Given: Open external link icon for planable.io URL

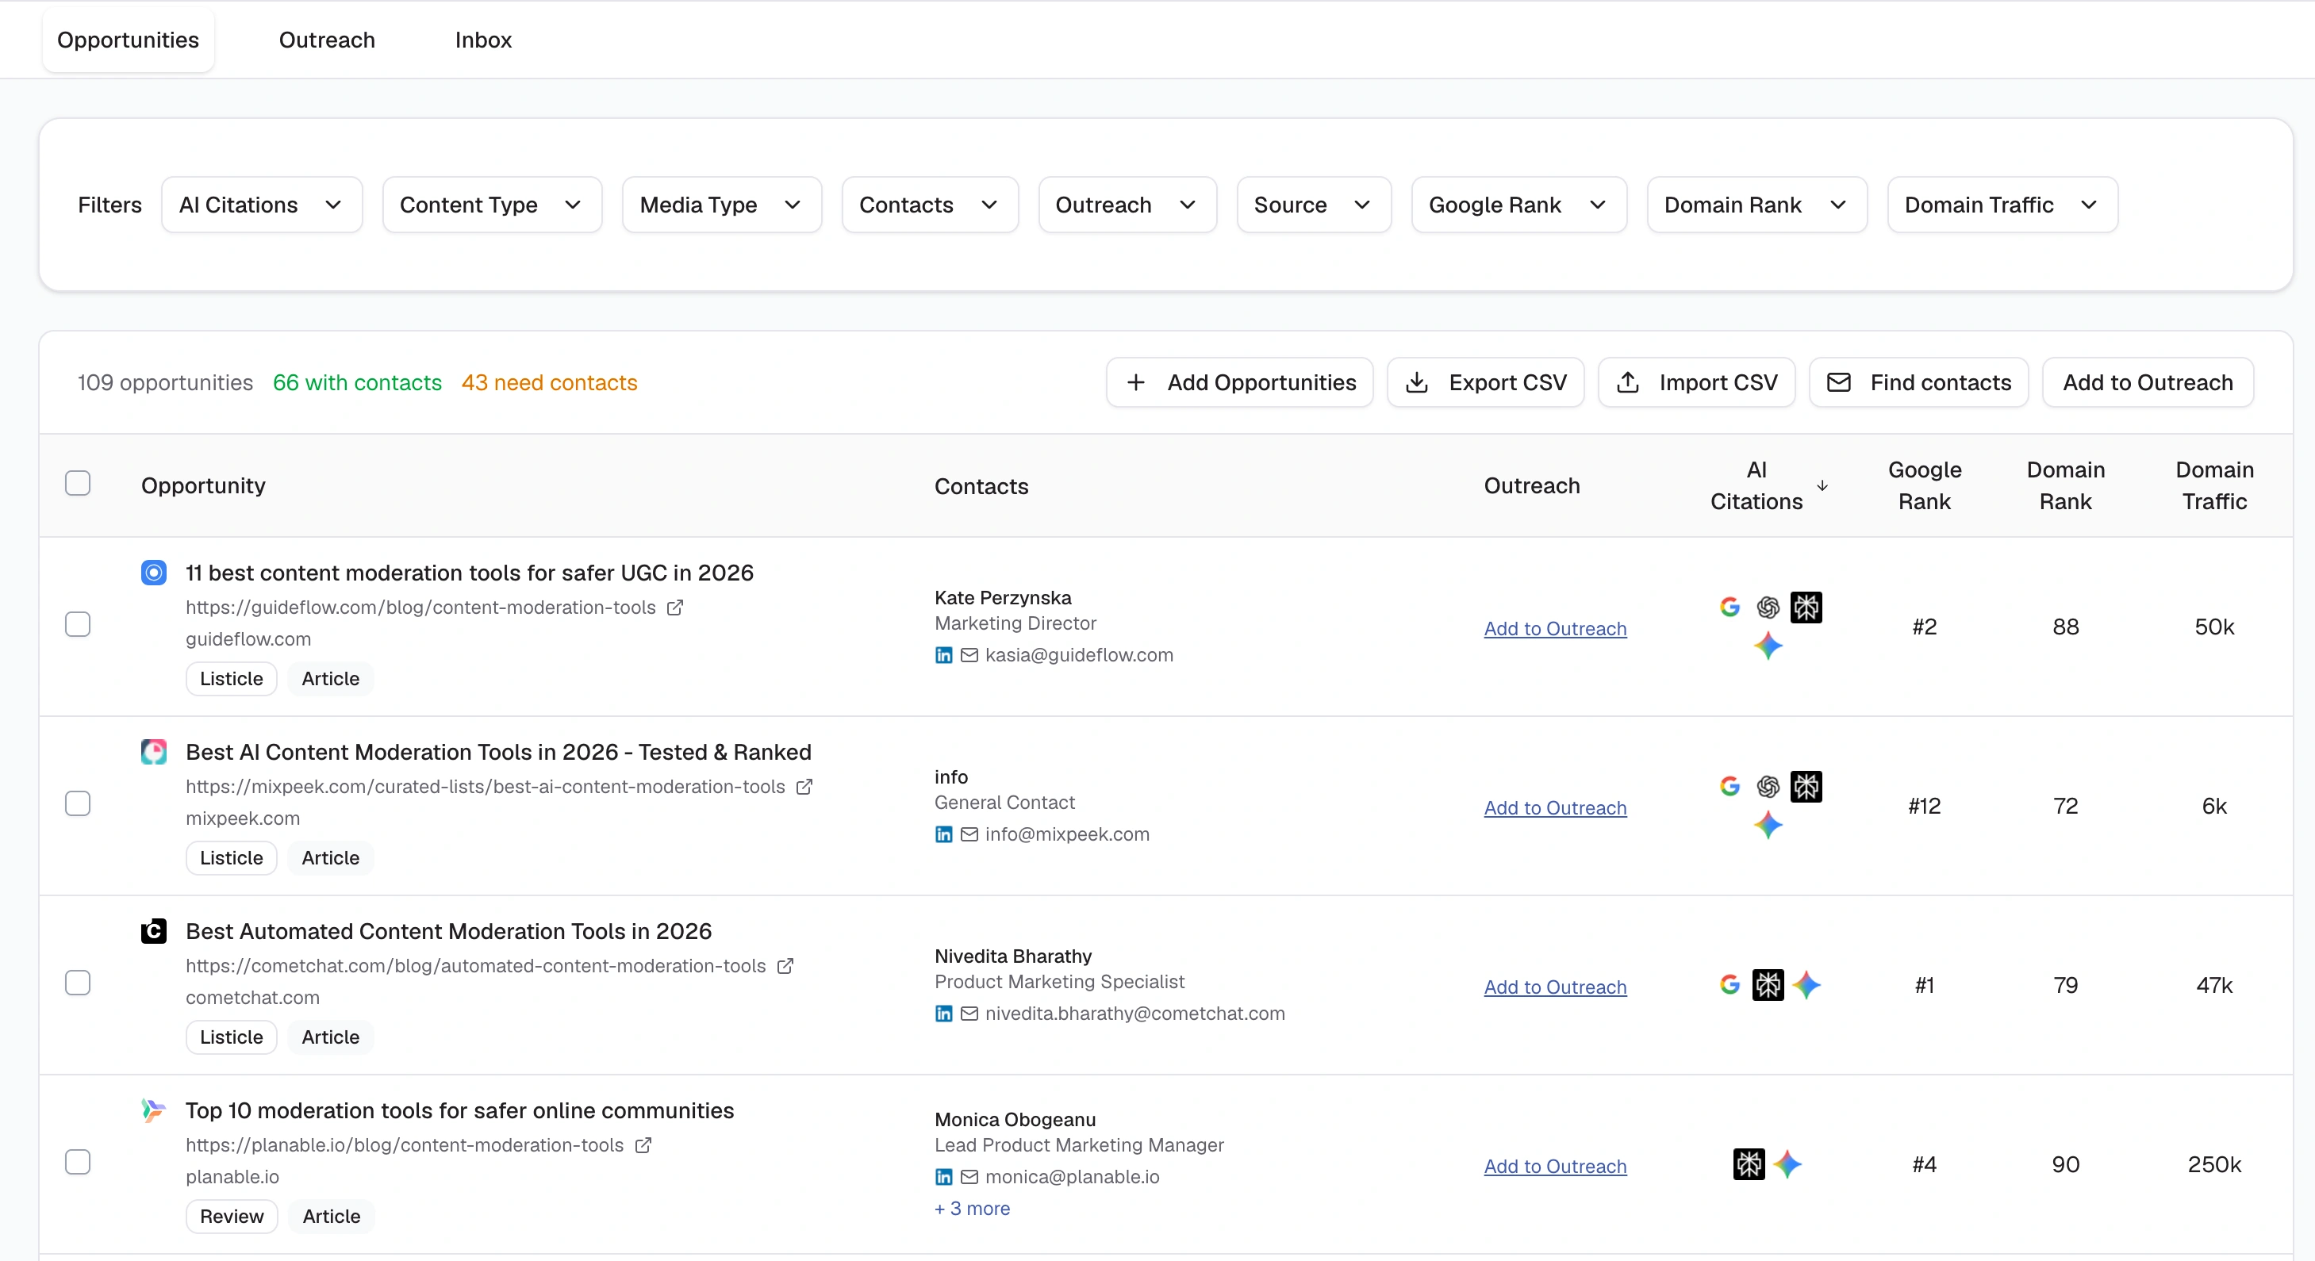Looking at the screenshot, I should pos(643,1145).
